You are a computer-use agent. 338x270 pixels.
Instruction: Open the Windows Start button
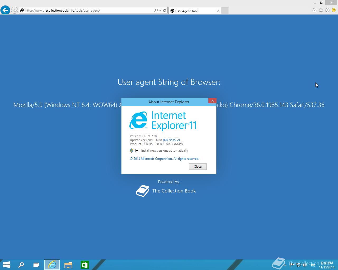pos(6,265)
